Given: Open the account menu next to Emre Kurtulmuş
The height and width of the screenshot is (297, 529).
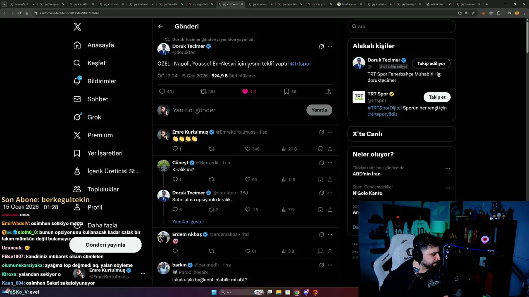Looking at the screenshot, I should (143, 273).
